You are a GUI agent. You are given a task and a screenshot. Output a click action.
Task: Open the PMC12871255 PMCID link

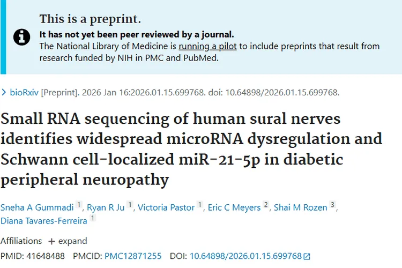133,256
